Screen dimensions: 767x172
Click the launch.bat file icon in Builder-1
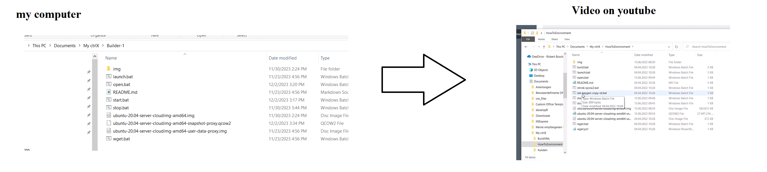click(x=109, y=77)
